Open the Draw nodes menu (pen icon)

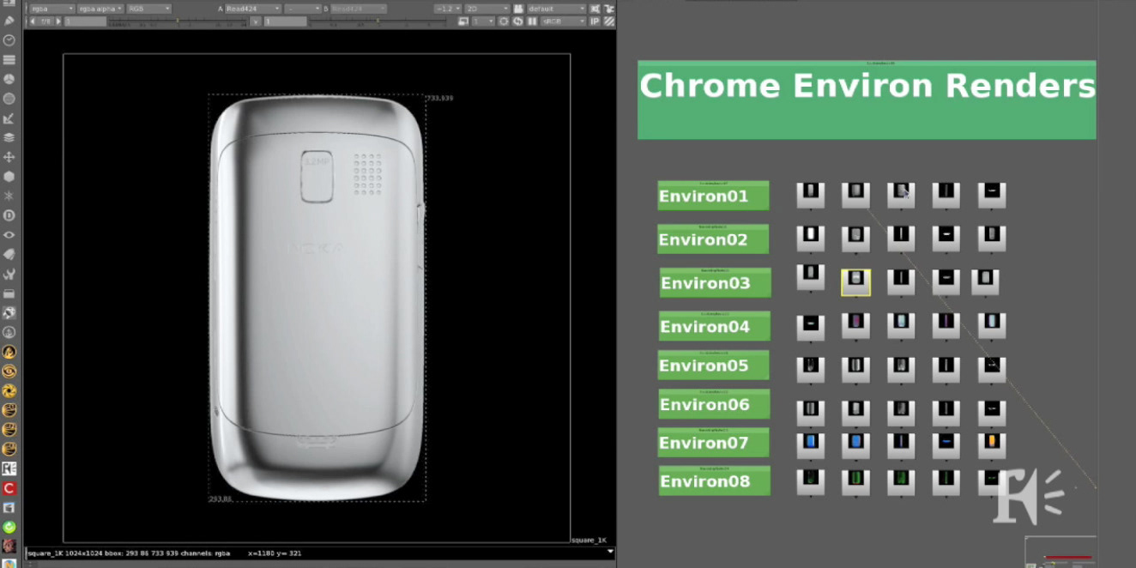(9, 21)
